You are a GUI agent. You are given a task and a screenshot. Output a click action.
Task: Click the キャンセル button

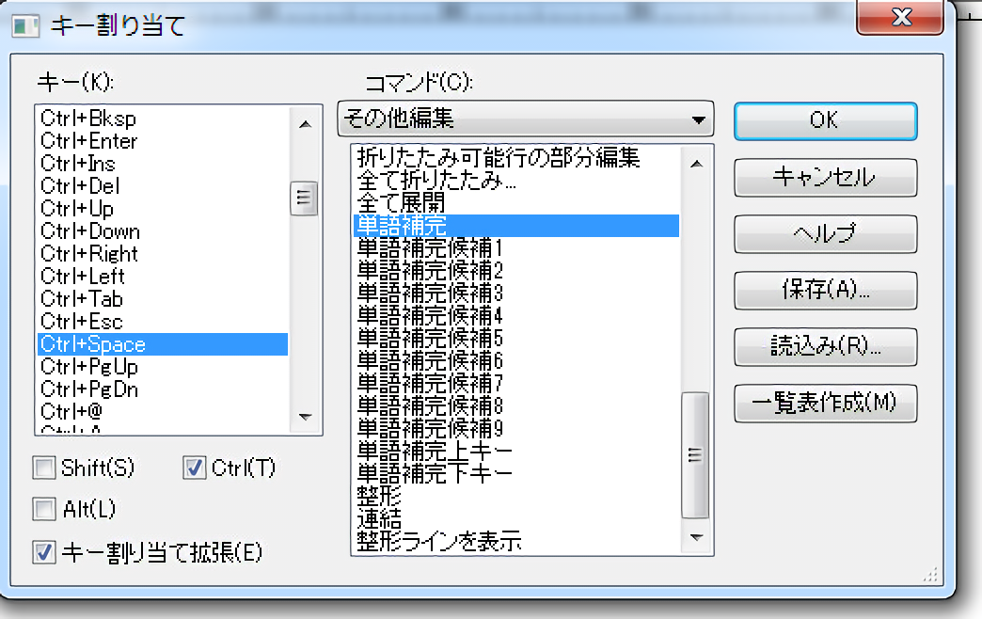[824, 177]
